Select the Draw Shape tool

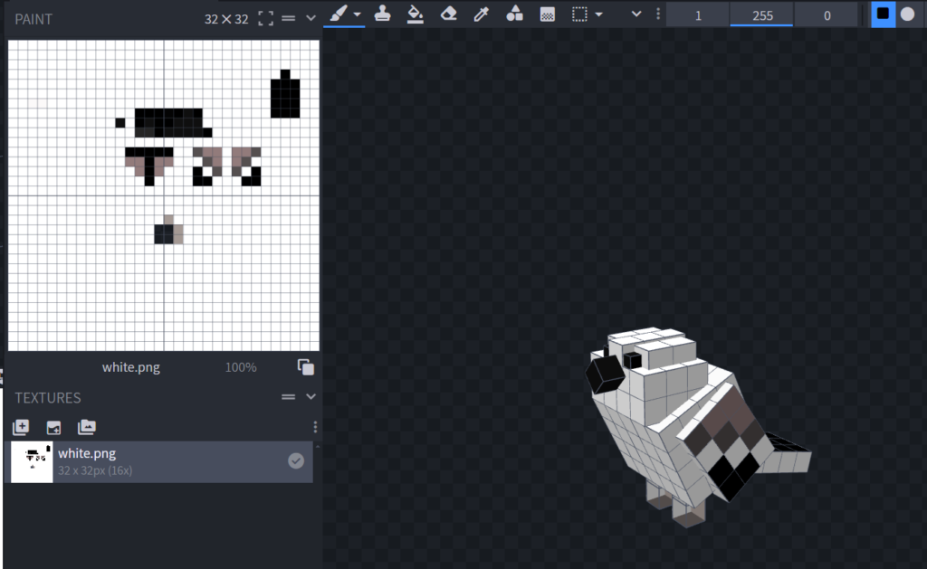514,14
